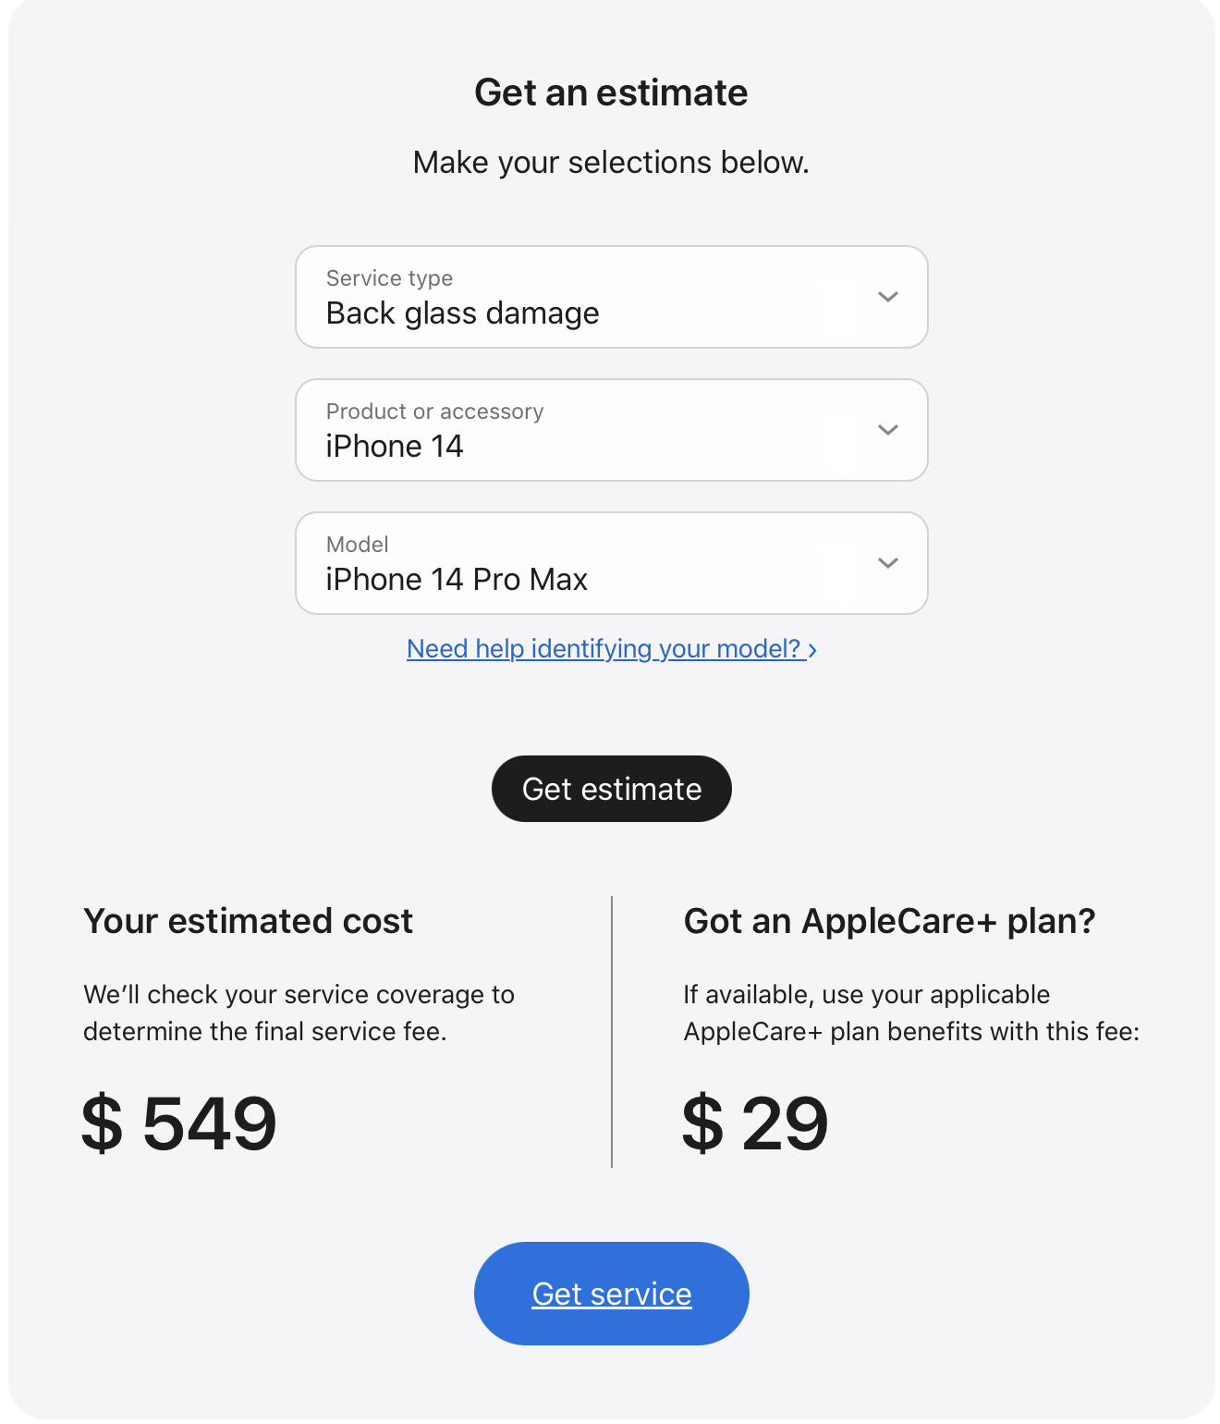This screenshot has width=1220, height=1424.
Task: Click the Get an estimate title
Action: click(611, 92)
